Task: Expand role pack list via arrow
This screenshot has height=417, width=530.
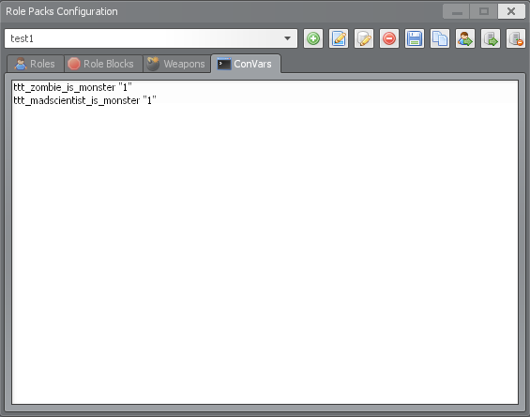Action: [287, 38]
